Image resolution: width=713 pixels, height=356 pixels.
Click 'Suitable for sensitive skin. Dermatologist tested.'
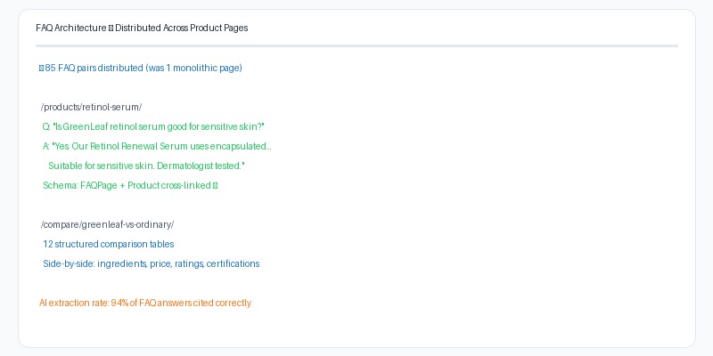click(x=146, y=166)
